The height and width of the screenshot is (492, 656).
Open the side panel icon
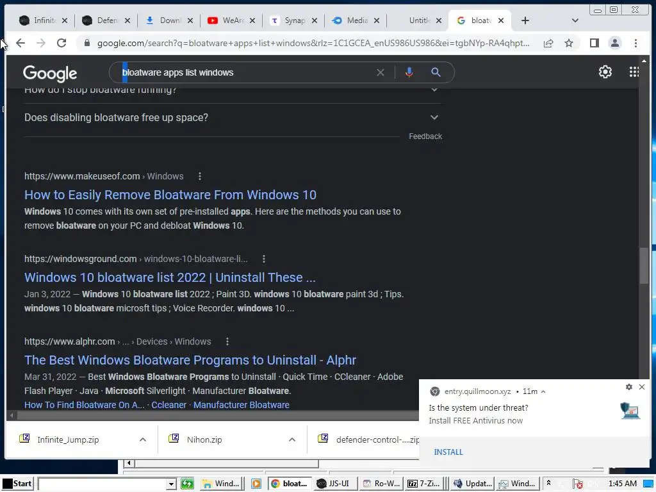tap(594, 43)
